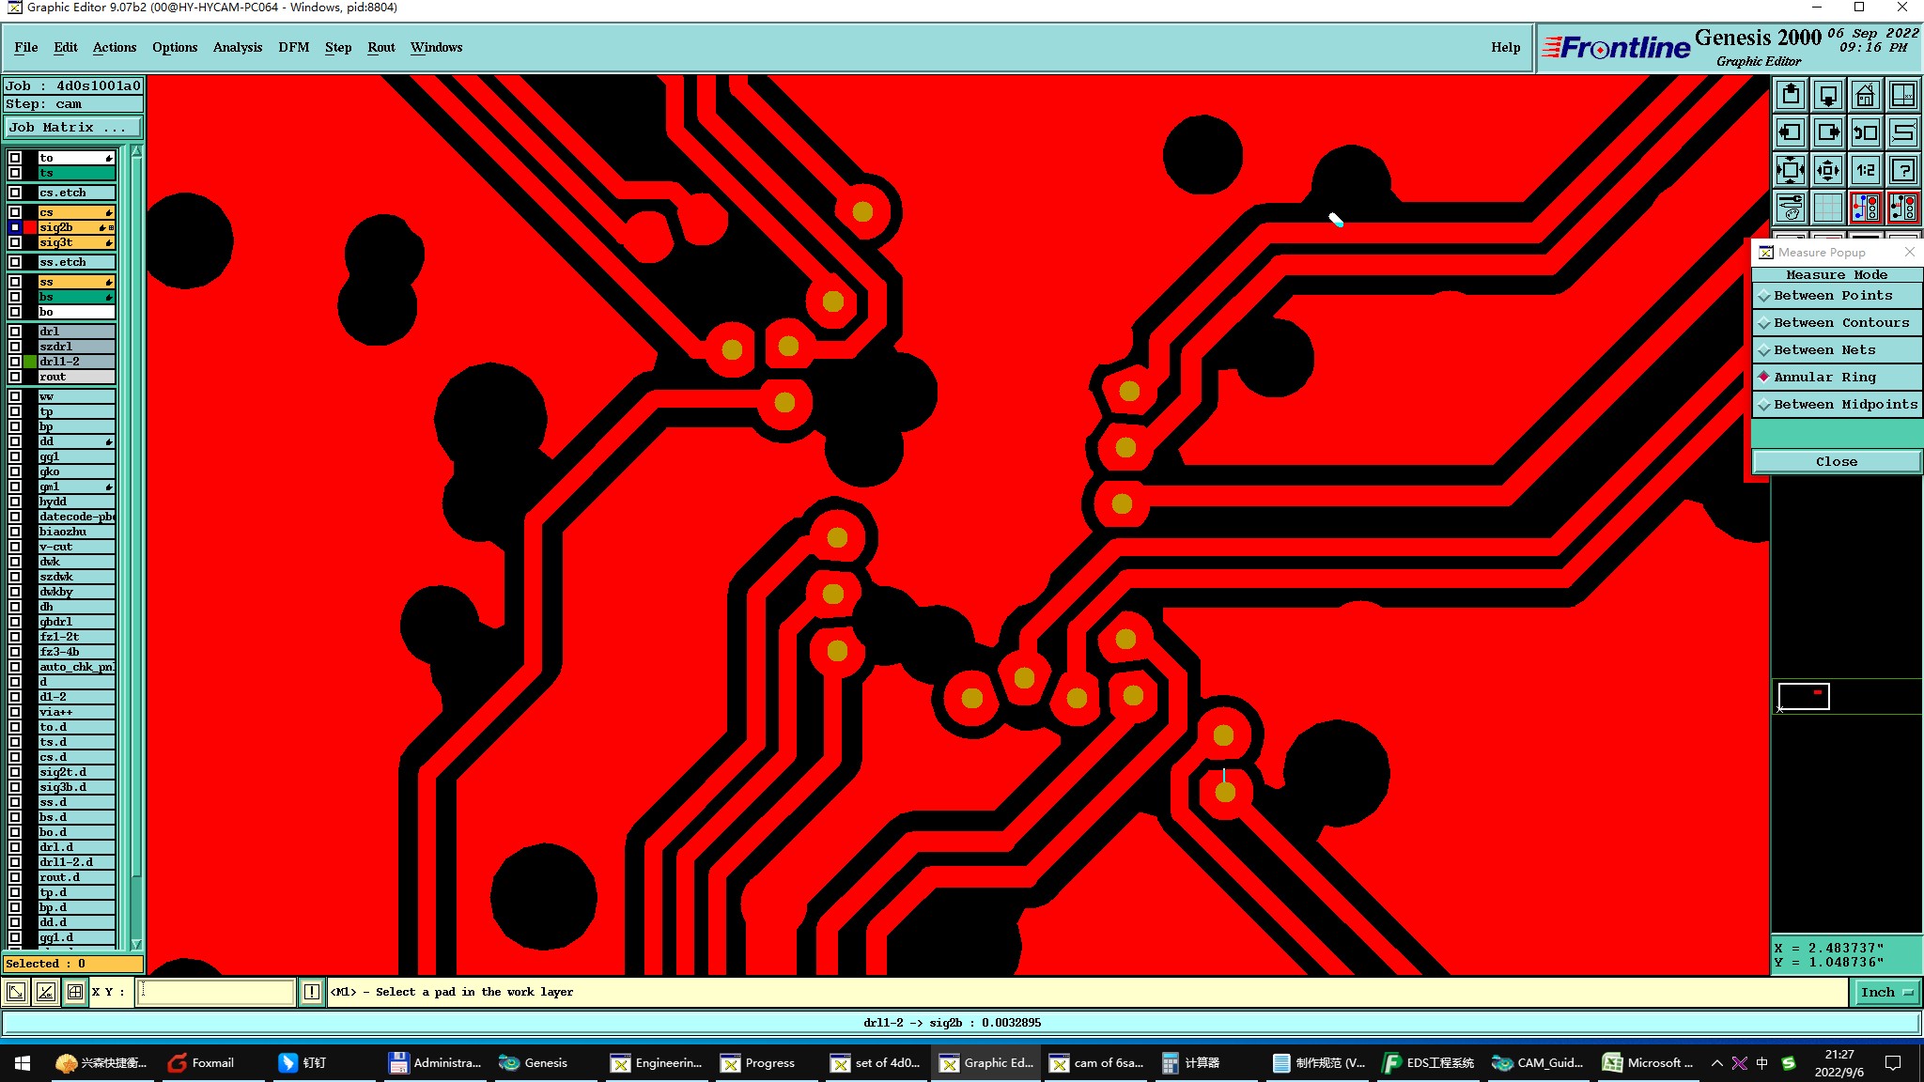1924x1082 pixels.
Task: Open the Edit menu
Action: [x=66, y=48]
